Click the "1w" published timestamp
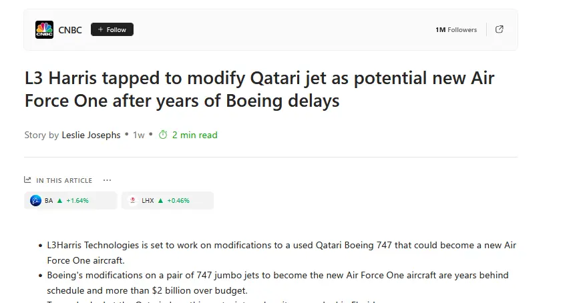Viewport: 565px width, 303px height. [139, 135]
